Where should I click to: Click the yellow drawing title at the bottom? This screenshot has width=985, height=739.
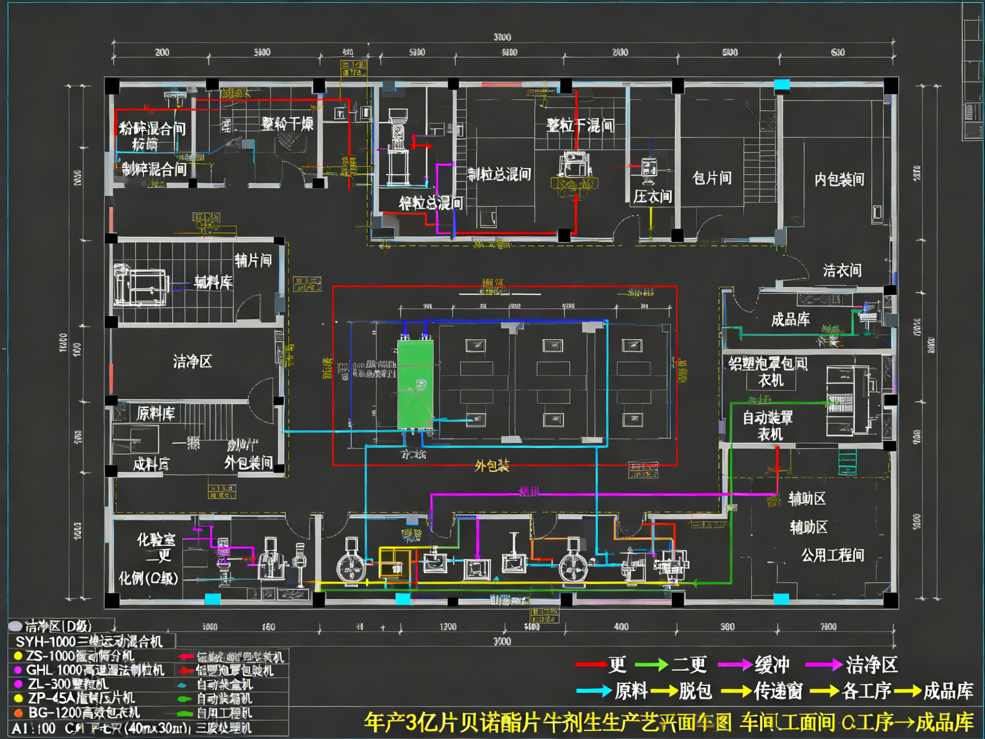pos(668,722)
